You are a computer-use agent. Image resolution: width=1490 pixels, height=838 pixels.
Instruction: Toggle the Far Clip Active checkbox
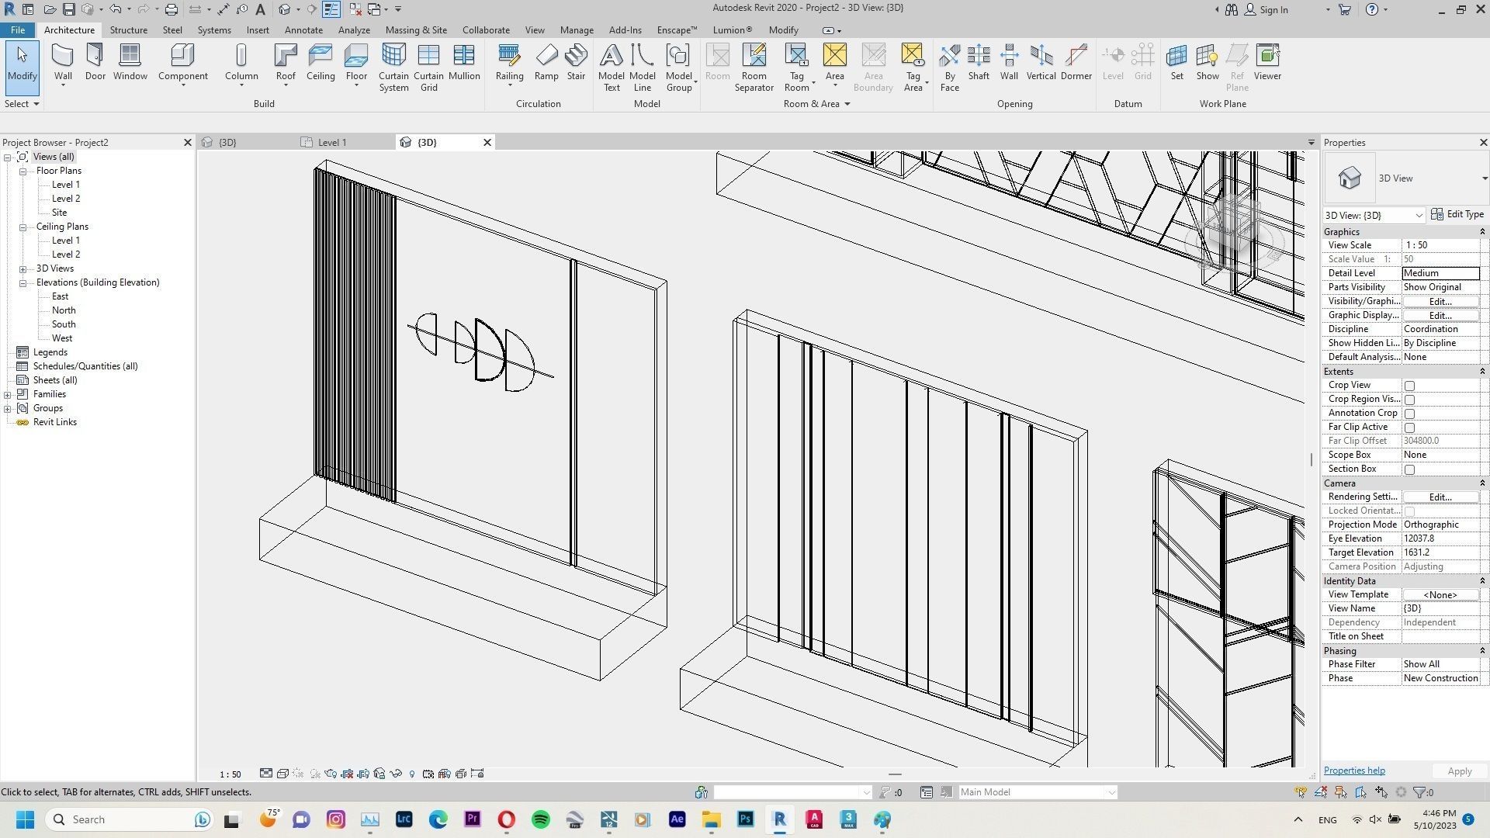click(x=1410, y=427)
